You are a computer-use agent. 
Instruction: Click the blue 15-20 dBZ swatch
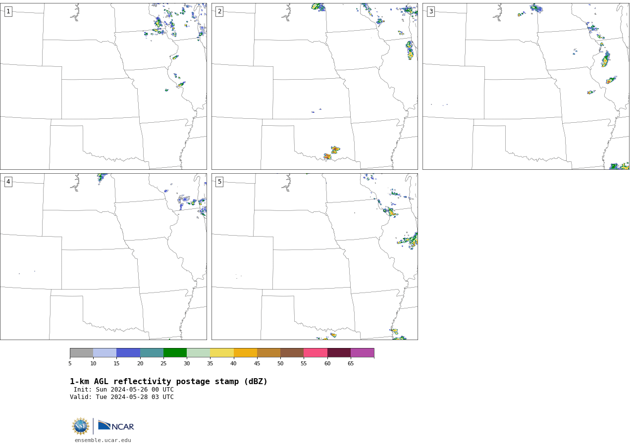128,353
